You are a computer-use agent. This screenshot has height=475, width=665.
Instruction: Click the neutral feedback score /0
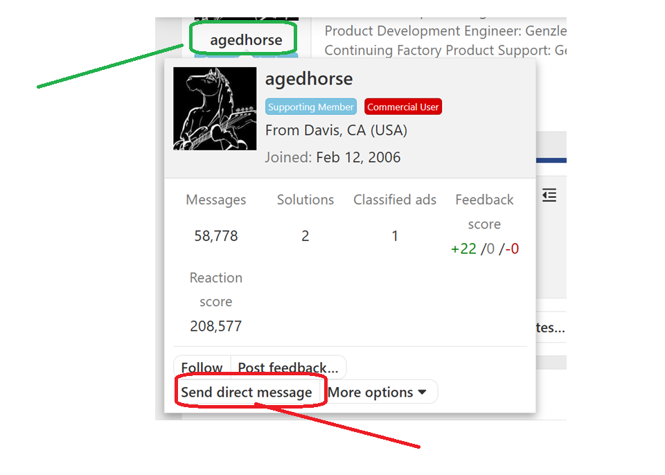[488, 249]
